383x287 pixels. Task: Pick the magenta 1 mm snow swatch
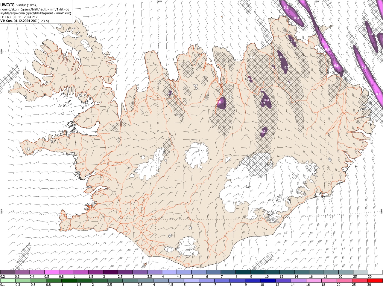coord(81,272)
